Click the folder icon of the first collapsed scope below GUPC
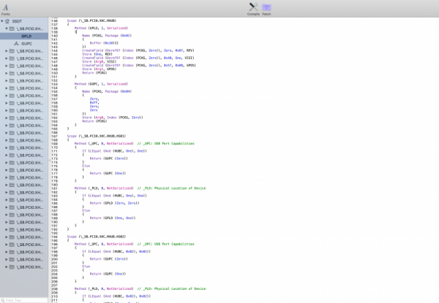 pos(12,51)
